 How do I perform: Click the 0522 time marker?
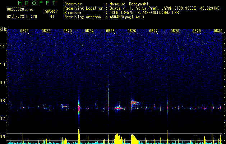[x=46, y=31]
